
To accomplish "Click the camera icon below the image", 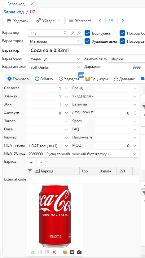I will (79, 252).
